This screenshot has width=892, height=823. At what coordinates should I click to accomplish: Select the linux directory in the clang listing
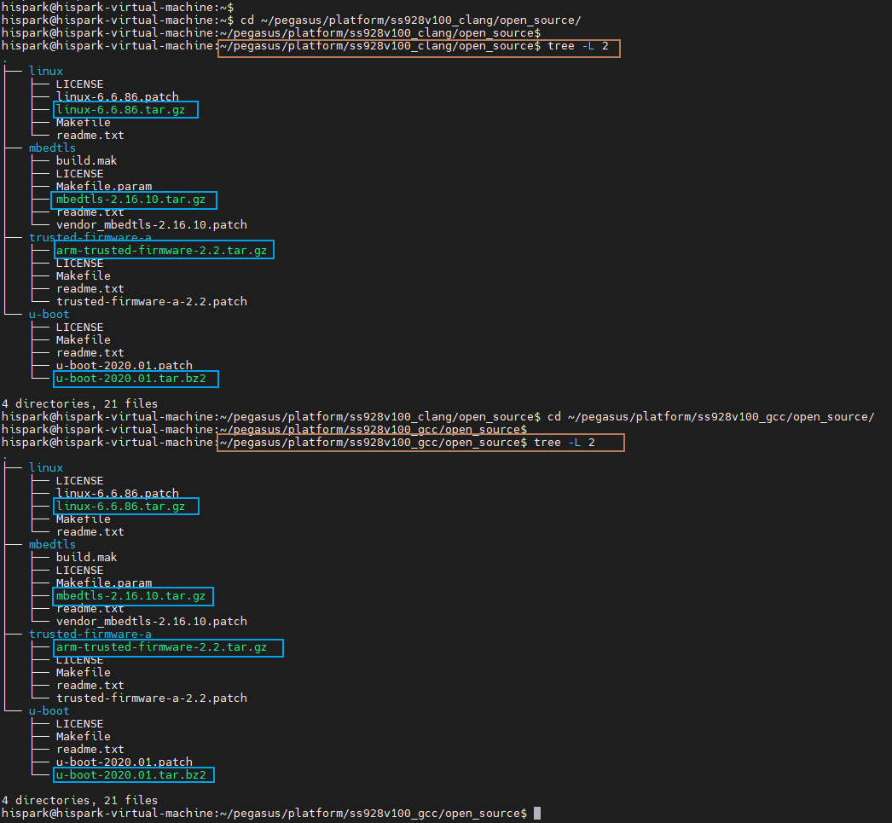pyautogui.click(x=46, y=71)
